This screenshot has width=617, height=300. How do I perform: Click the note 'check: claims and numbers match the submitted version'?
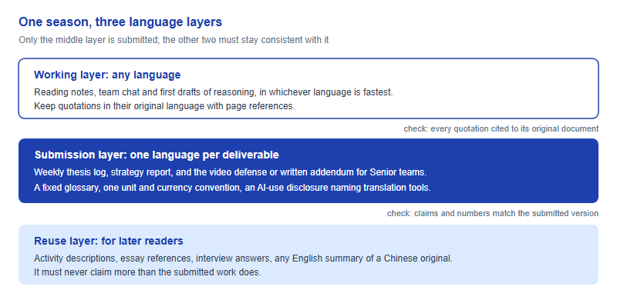coord(493,214)
